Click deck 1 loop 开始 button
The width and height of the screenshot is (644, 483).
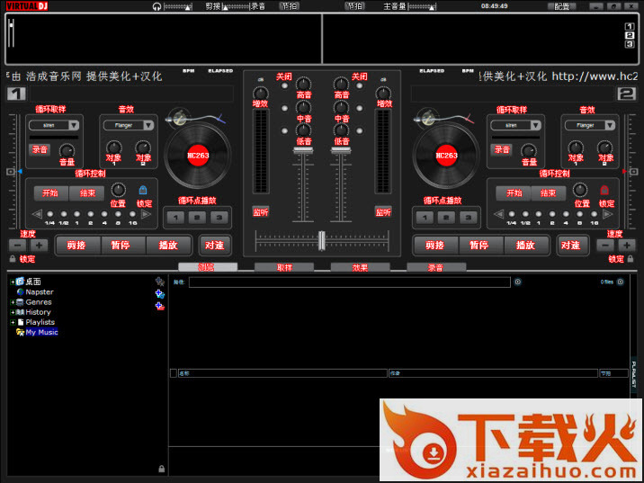[50, 193]
